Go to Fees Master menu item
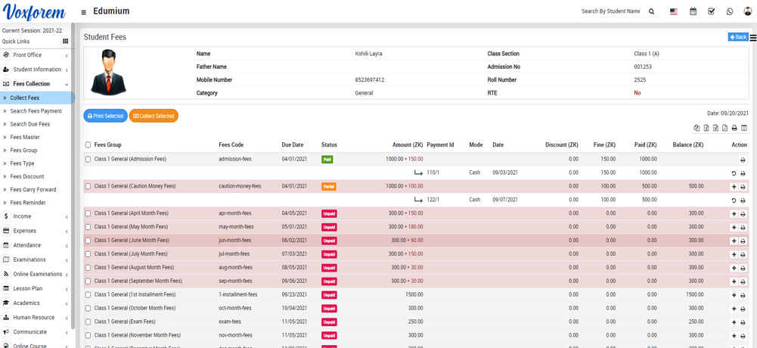 [x=25, y=138]
